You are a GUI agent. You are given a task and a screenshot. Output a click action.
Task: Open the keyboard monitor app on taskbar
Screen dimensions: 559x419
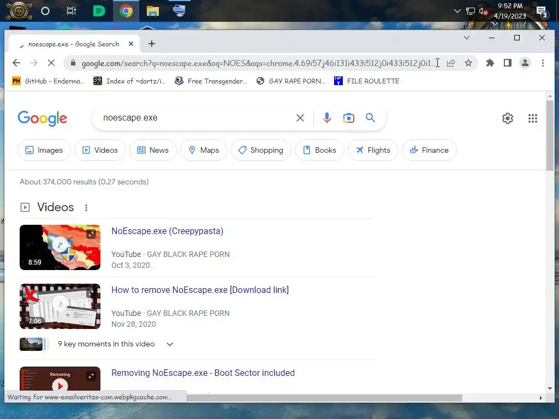click(179, 11)
